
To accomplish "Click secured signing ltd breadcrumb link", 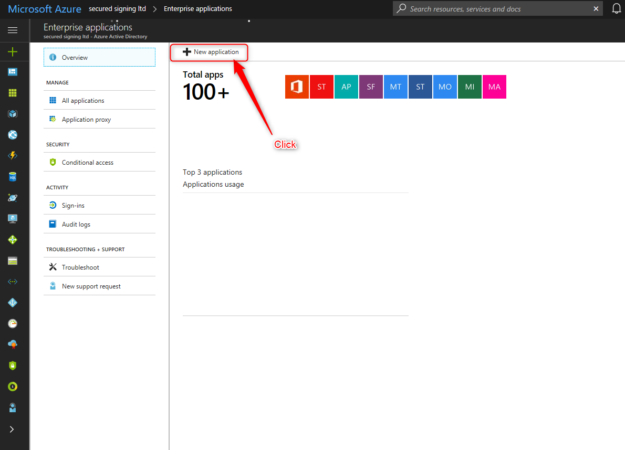I will click(x=117, y=9).
